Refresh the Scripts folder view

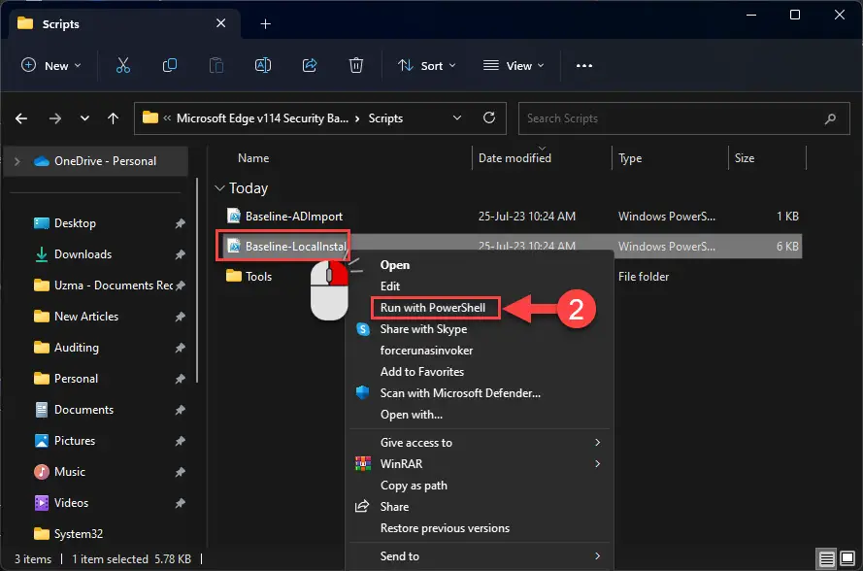click(488, 118)
